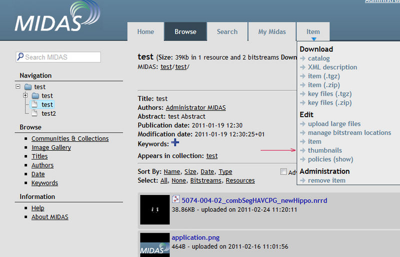This screenshot has height=257, width=400.
Task: Select all Bitstreams in the list
Action: [206, 180]
